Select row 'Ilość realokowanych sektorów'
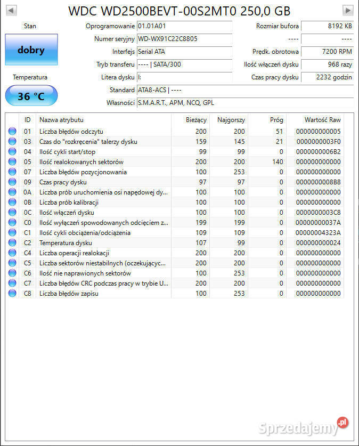Image resolution: width=359 pixels, height=446 pixels. 175,161
